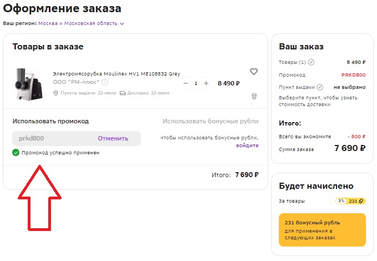Increase quantity with the plus button
Screen dimensions: 377x261
point(206,83)
